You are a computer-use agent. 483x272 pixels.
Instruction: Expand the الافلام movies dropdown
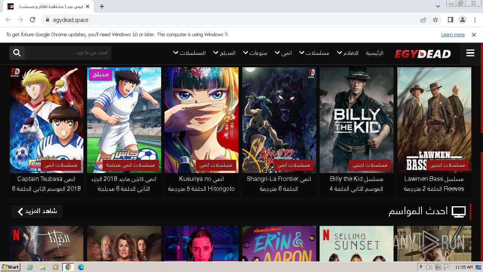point(348,53)
